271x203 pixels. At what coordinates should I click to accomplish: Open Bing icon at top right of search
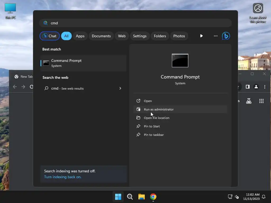coord(226,36)
